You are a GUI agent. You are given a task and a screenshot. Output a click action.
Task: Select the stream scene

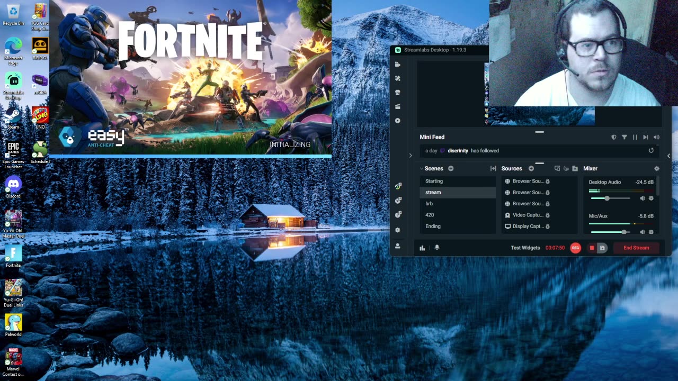[458, 193]
